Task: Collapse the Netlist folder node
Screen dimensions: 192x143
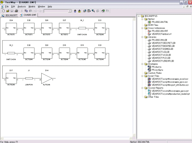Action: (142, 19)
